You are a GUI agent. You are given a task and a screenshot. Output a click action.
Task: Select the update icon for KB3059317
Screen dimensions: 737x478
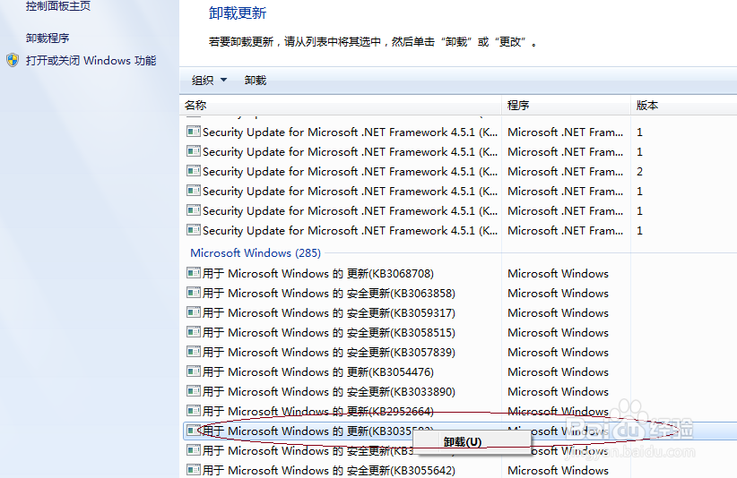(x=194, y=312)
